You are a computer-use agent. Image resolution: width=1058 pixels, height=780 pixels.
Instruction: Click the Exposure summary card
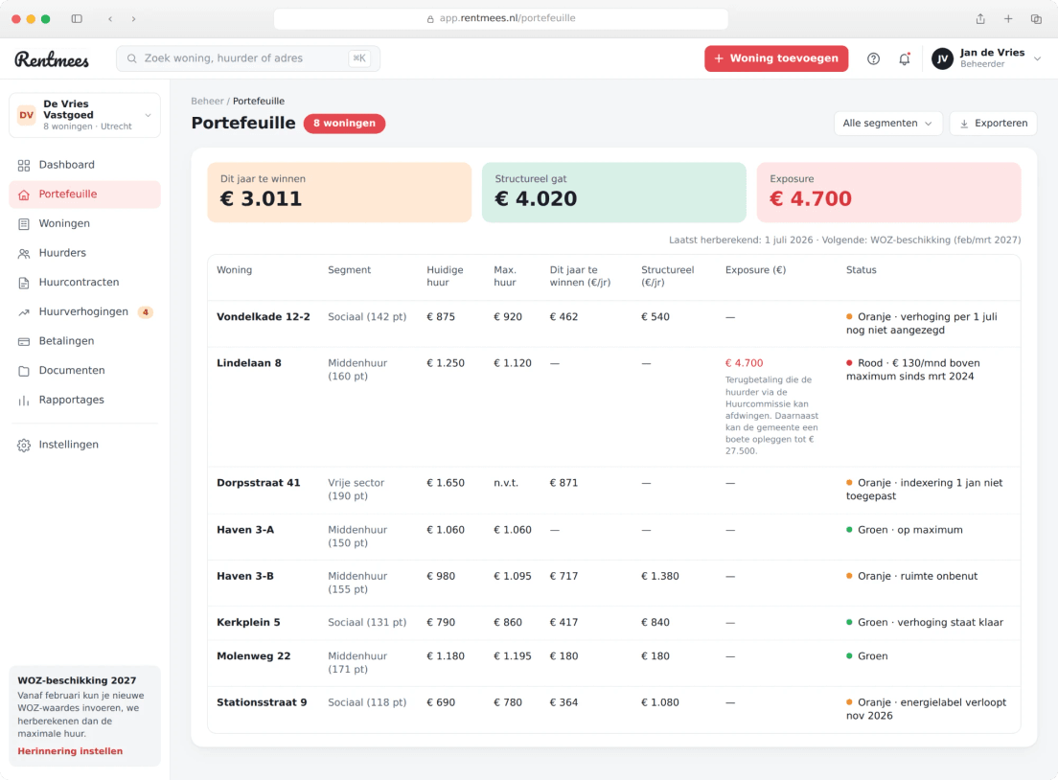click(888, 193)
